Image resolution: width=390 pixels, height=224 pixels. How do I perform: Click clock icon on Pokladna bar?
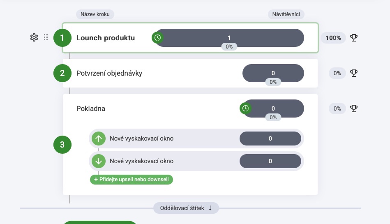pos(245,109)
